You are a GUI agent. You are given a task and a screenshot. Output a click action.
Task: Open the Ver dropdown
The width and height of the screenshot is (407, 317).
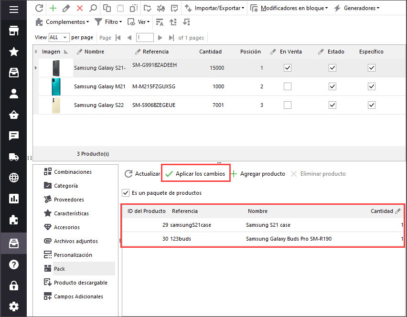point(139,22)
